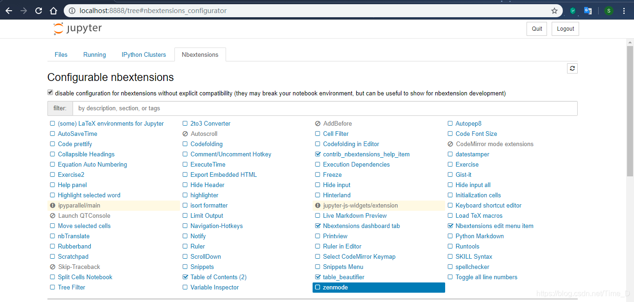
Task: Click warning icon beside ipyparallel/main
Action: (x=53, y=205)
